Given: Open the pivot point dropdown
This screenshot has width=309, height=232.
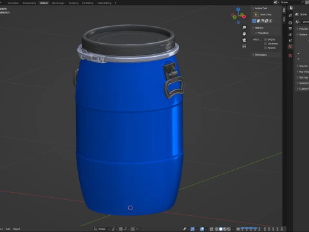Looking at the screenshot, I should click(115, 229).
